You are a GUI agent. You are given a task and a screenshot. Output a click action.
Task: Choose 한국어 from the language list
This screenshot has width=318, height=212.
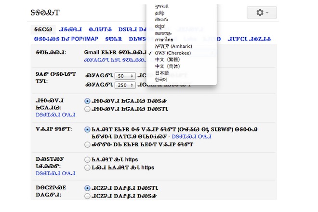click(161, 80)
